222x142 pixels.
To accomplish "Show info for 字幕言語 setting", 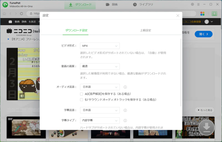I will point(125,110).
